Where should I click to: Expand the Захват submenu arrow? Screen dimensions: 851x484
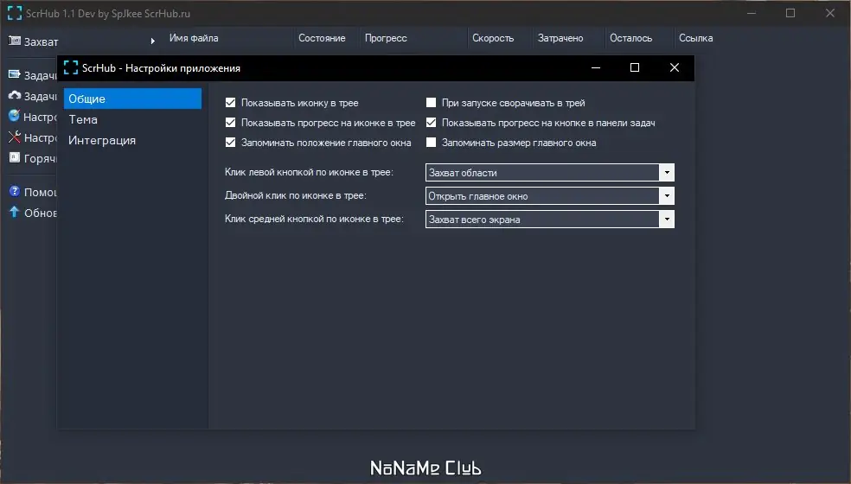point(152,41)
